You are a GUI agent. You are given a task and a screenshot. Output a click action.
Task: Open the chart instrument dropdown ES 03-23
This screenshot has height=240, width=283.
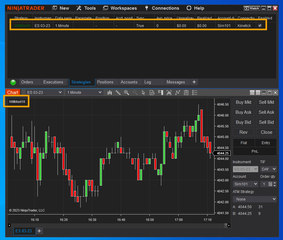pyautogui.click(x=44, y=93)
